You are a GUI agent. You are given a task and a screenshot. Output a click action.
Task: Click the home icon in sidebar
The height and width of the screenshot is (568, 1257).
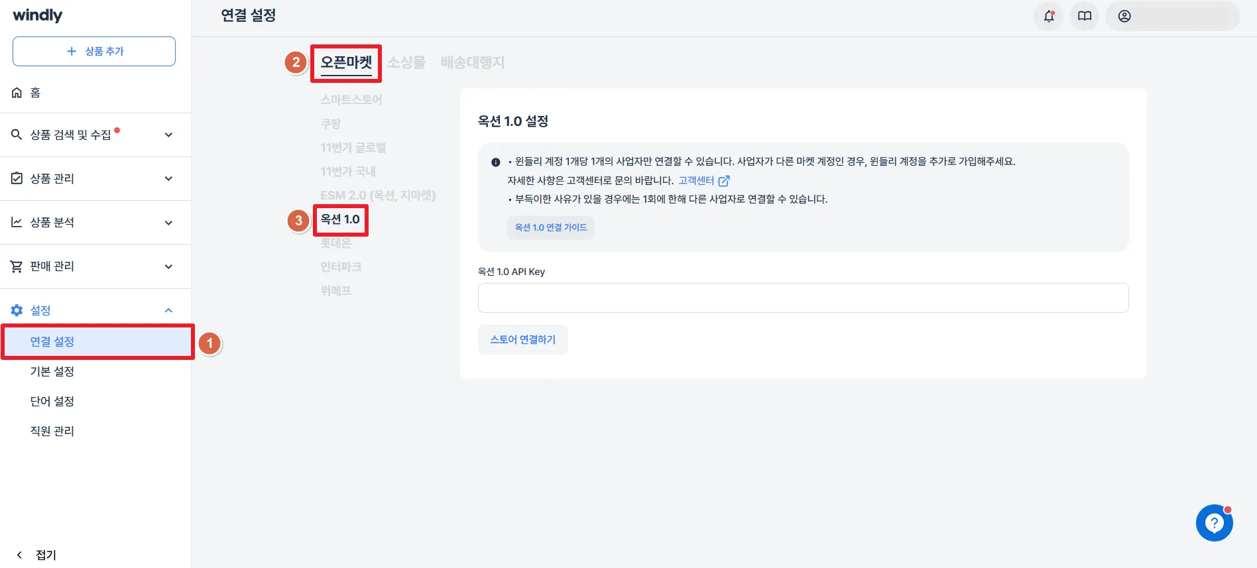17,93
